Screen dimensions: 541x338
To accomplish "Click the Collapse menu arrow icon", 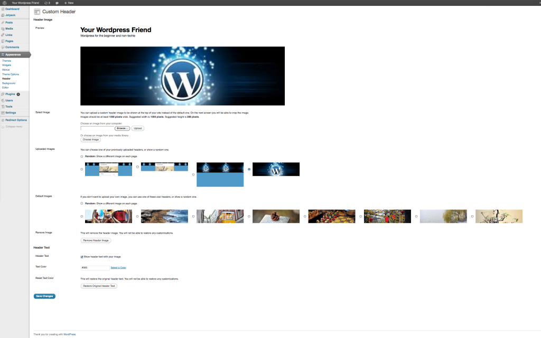I will [3, 127].
